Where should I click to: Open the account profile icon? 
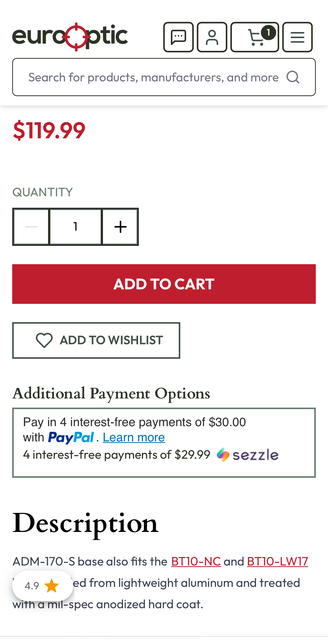click(x=212, y=37)
